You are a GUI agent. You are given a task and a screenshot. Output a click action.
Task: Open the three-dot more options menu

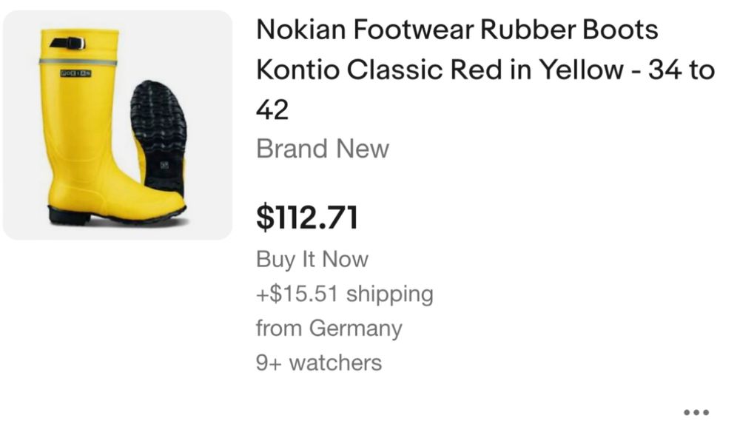point(696,412)
